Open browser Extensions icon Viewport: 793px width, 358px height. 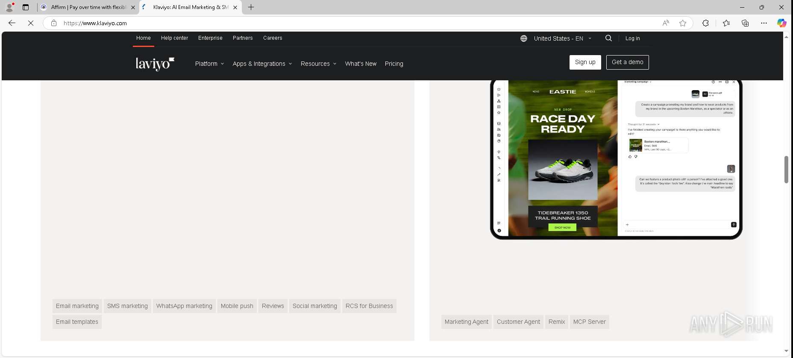pos(705,23)
